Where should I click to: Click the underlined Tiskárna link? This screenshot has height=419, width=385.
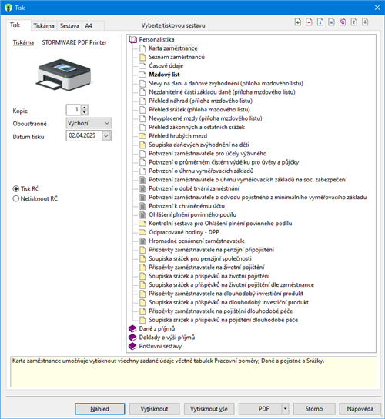[x=23, y=42]
